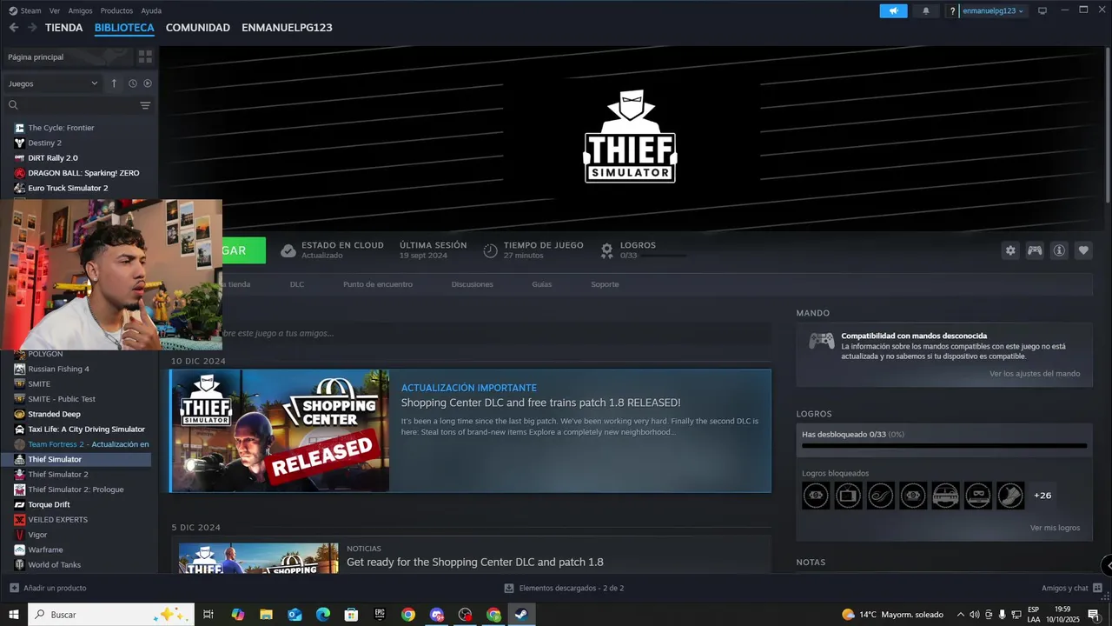Open Ver los ajustes del mando

(x=1035, y=374)
